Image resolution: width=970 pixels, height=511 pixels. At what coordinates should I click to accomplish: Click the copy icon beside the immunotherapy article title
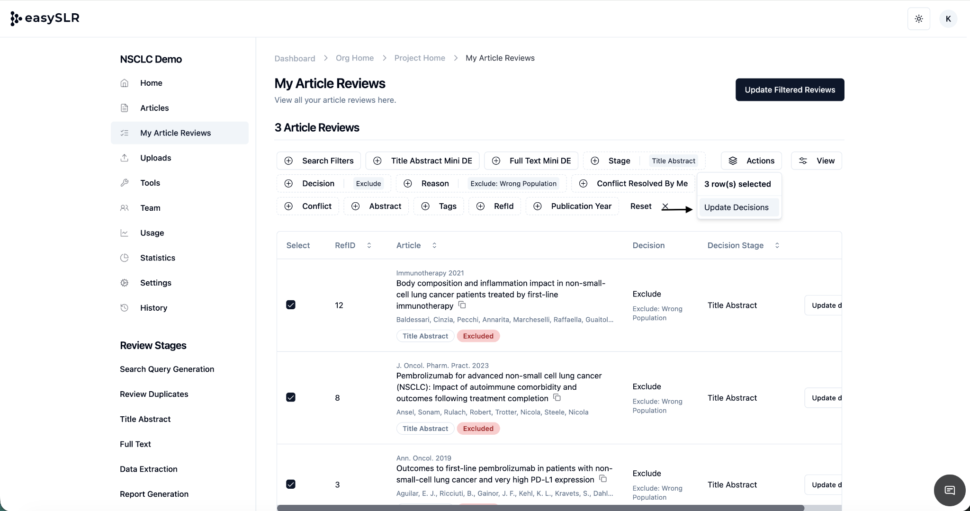[462, 305]
